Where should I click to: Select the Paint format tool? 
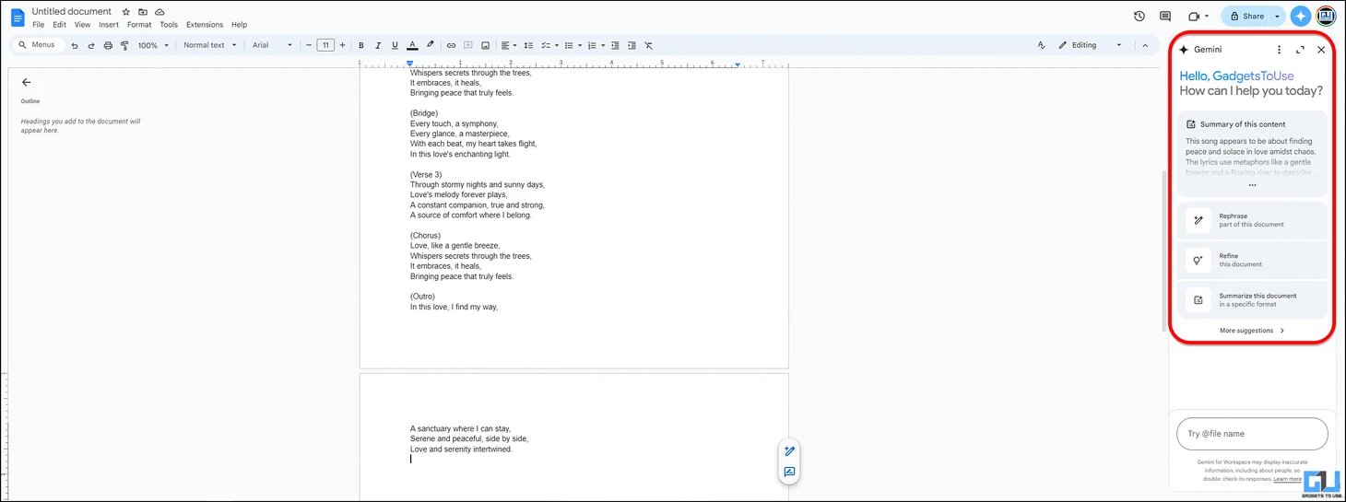tap(124, 45)
